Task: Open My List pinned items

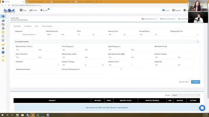Action: click(x=44, y=10)
